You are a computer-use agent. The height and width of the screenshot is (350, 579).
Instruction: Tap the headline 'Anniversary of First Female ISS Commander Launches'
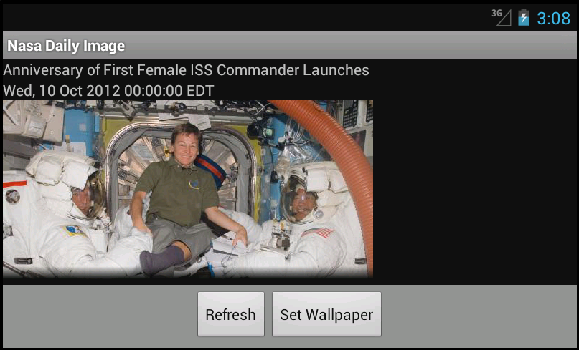(186, 70)
